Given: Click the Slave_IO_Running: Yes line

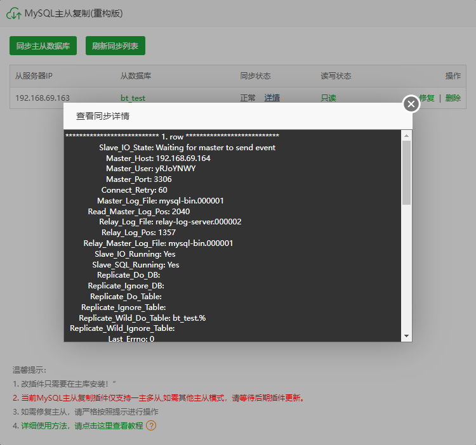Looking at the screenshot, I should point(135,254).
